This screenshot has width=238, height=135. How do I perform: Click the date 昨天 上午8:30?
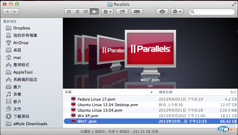coord(171,105)
